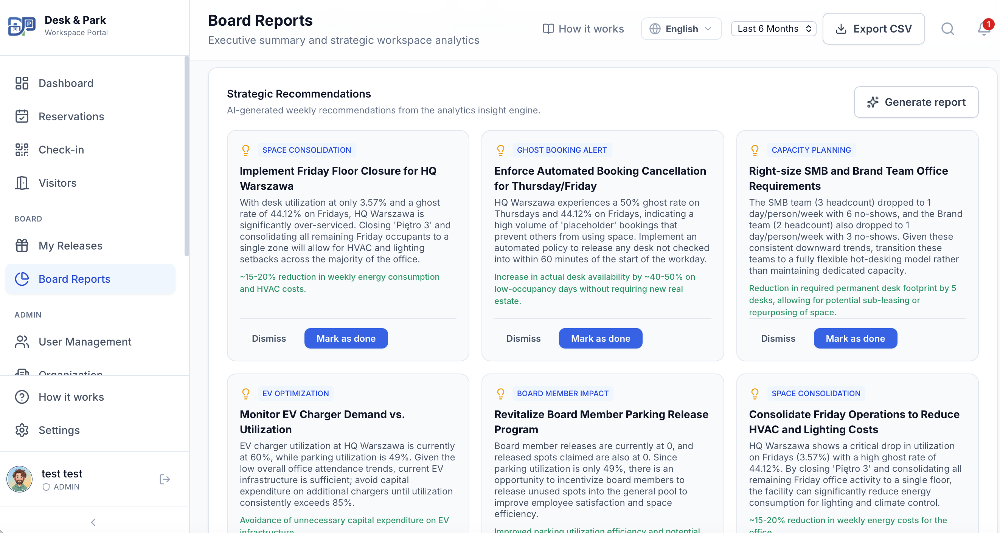1000x533 pixels.
Task: Click lightbulb icon on Capacity Planning card
Action: [x=755, y=150]
